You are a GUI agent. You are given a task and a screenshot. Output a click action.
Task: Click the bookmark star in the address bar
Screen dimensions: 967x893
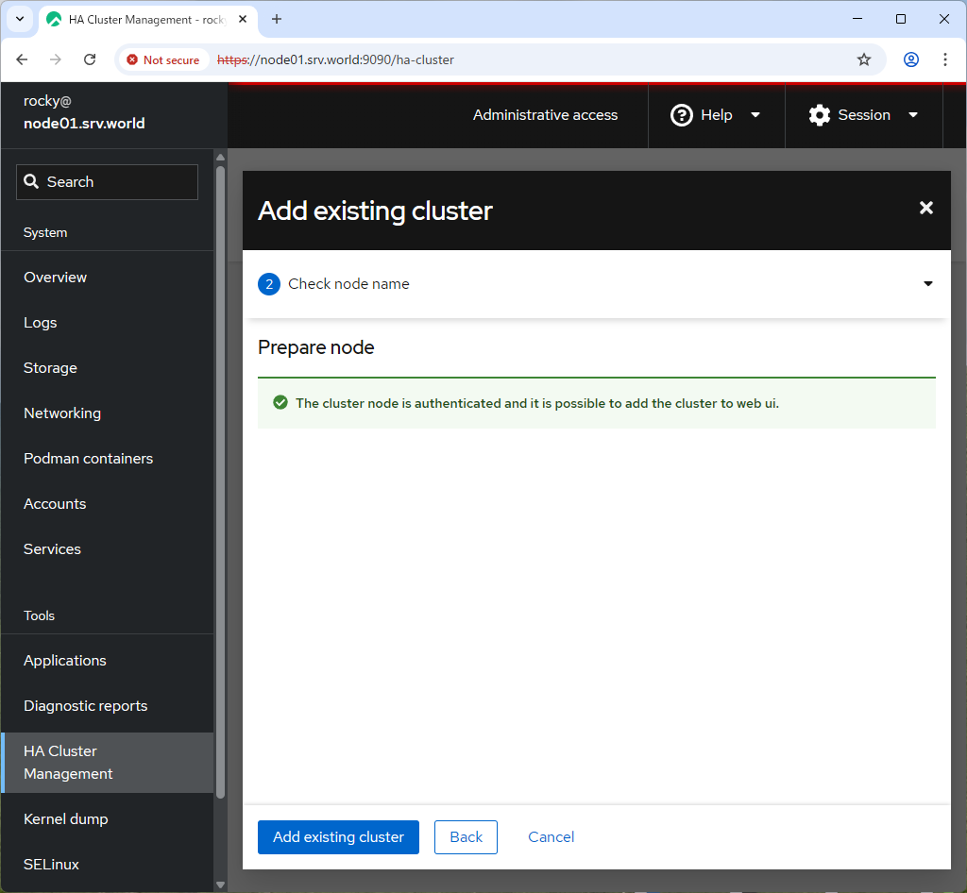point(864,59)
